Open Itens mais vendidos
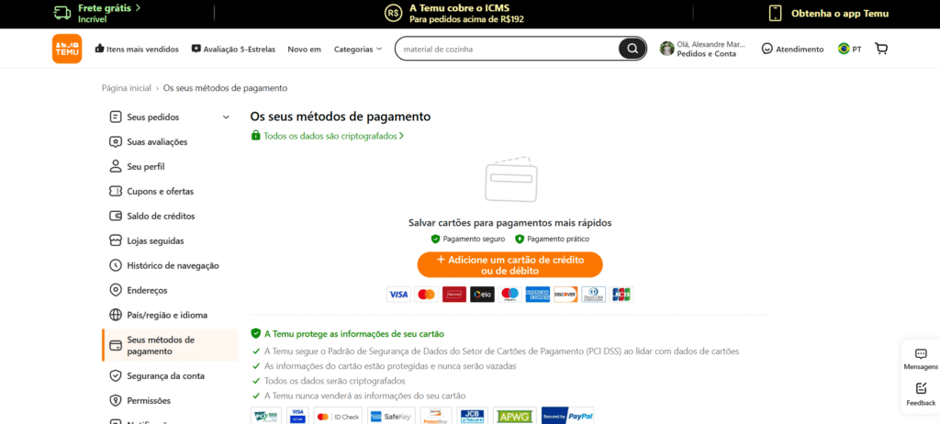Image resolution: width=940 pixels, height=424 pixels. [136, 49]
